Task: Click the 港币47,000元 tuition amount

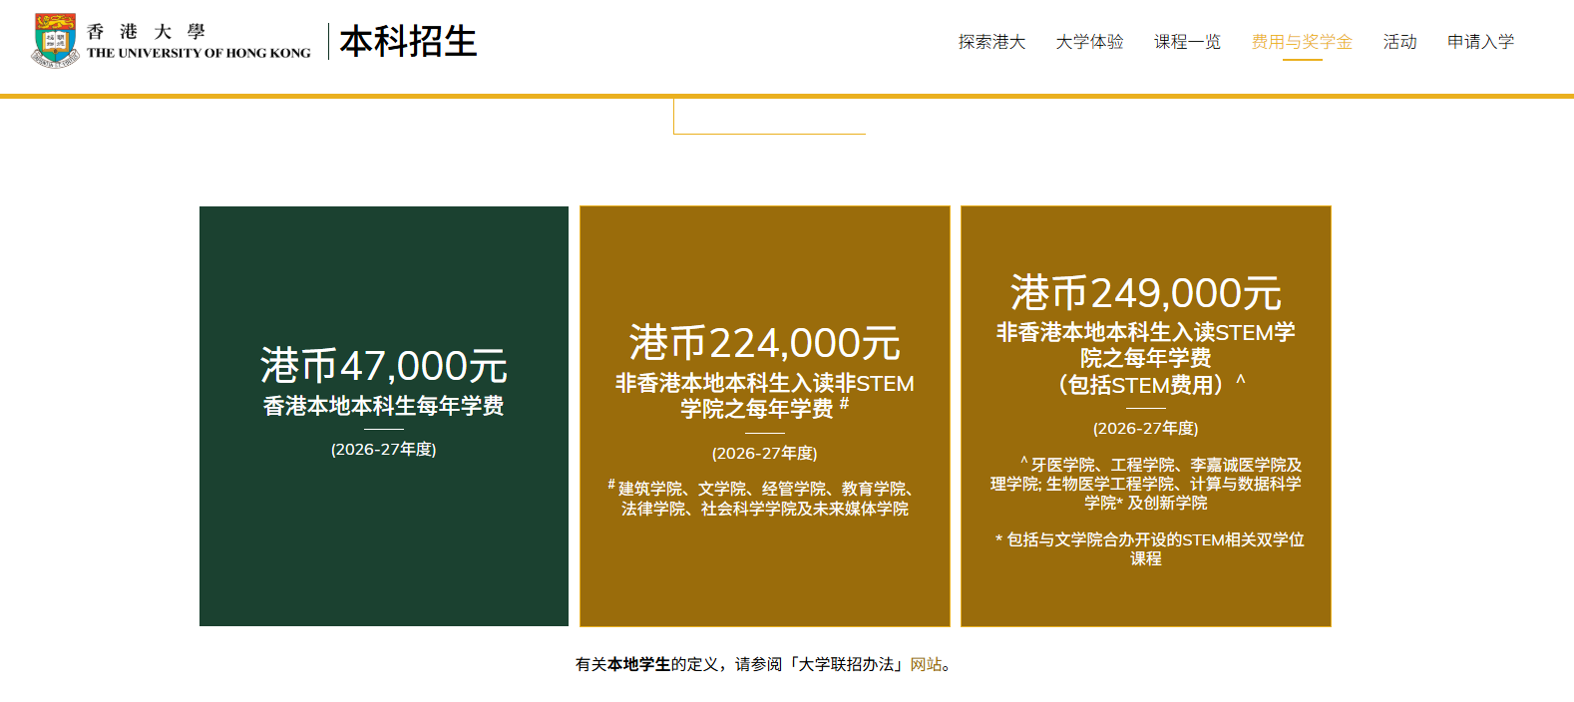Action: click(x=384, y=366)
